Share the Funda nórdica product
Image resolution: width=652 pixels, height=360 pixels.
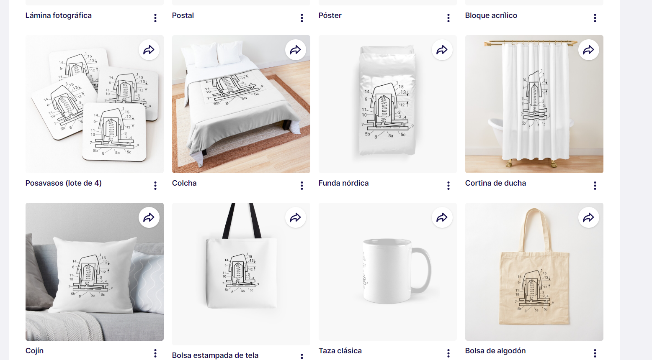pyautogui.click(x=442, y=50)
